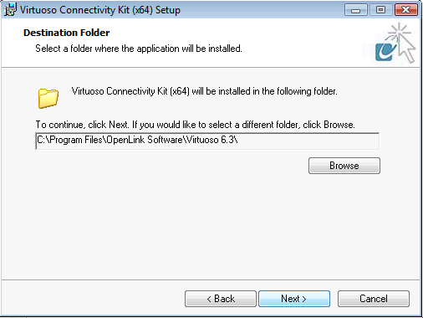423x318 pixels.
Task: Click the window title text Virtuoso Connectivity Kit
Action: click(x=74, y=10)
